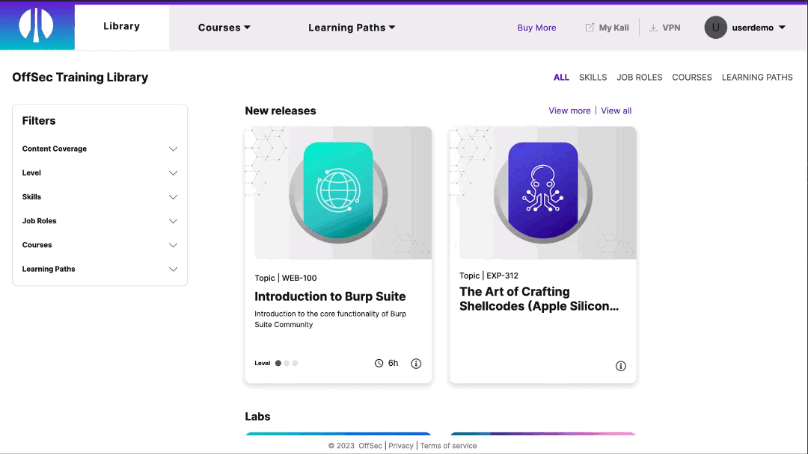Click the Buy More link
This screenshot has width=808, height=454.
tap(536, 27)
